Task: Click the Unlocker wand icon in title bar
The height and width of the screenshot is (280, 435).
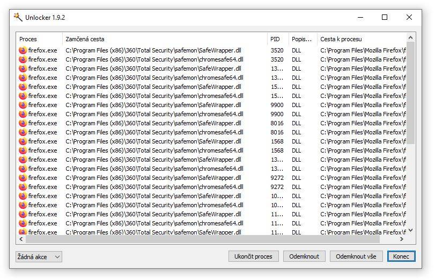Action: [18, 17]
